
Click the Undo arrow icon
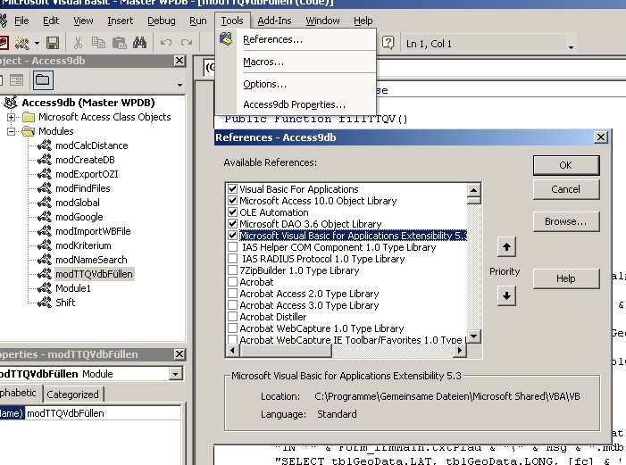pyautogui.click(x=166, y=43)
